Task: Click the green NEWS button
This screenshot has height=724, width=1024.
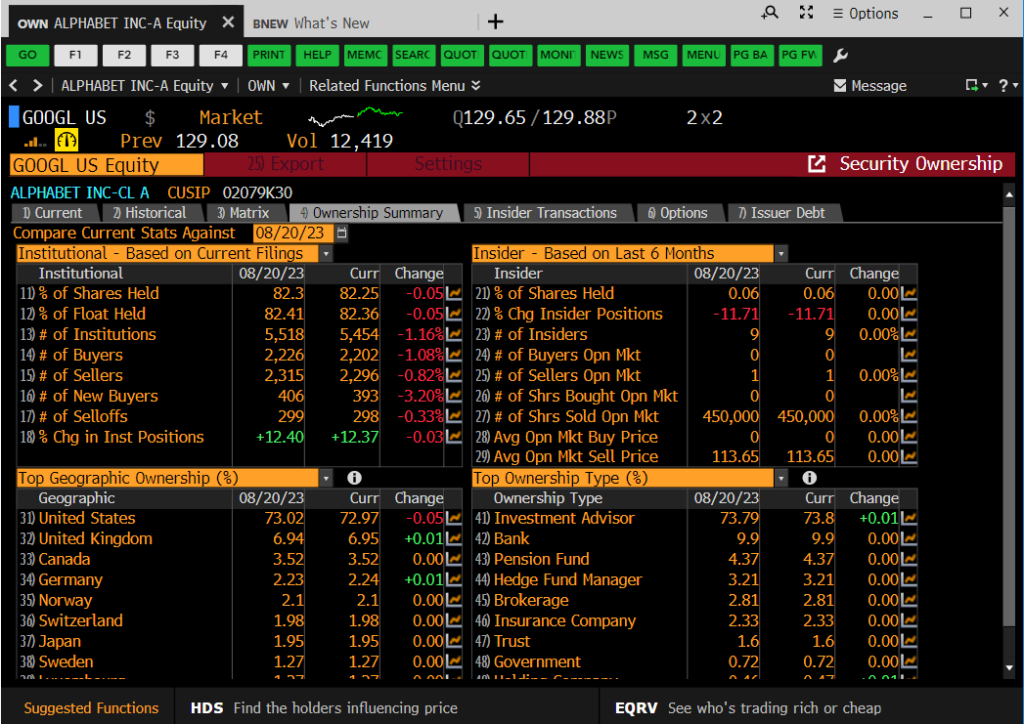Action: click(x=606, y=55)
